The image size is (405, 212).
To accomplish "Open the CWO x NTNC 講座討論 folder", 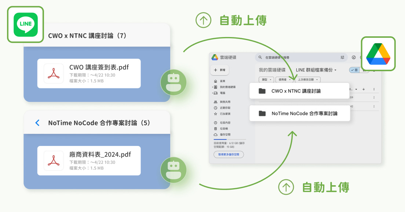I will point(299,91).
